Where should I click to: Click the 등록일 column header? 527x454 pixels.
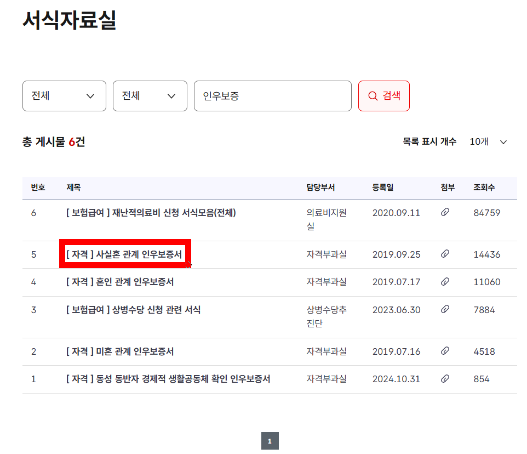(x=383, y=188)
